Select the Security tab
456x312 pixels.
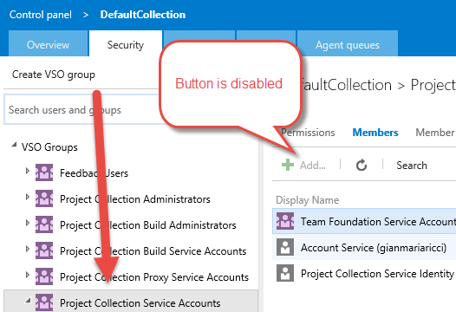point(126,43)
